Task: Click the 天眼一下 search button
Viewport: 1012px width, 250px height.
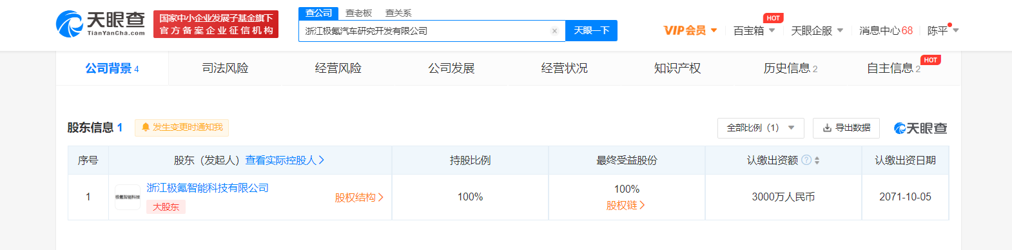Action: pos(591,30)
